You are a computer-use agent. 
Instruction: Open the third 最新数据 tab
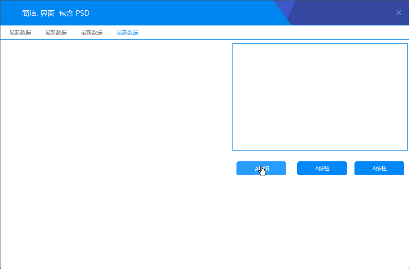click(91, 32)
